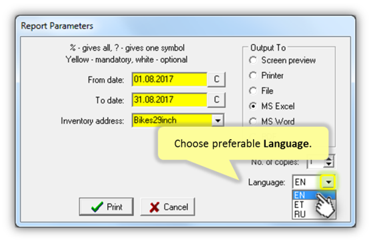
Task: Click the To date field
Action: pos(169,100)
